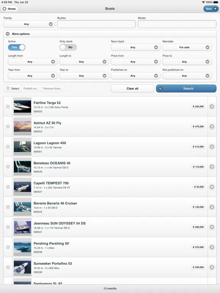
Task: Tap the Wi-Fi status icon
Action: tap(203, 2)
